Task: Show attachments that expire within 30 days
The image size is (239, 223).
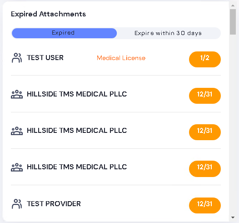Action: (168, 33)
